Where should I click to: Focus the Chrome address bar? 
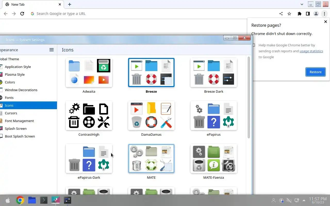pos(152,14)
